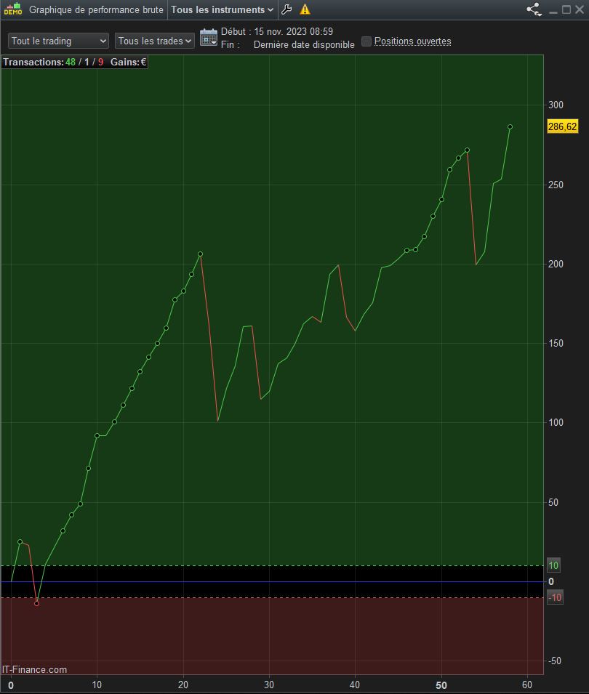Click the yellow warning triangle icon
The image size is (589, 694).
click(x=305, y=9)
